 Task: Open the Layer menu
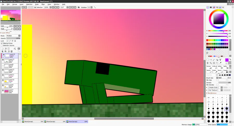coord(22,4)
